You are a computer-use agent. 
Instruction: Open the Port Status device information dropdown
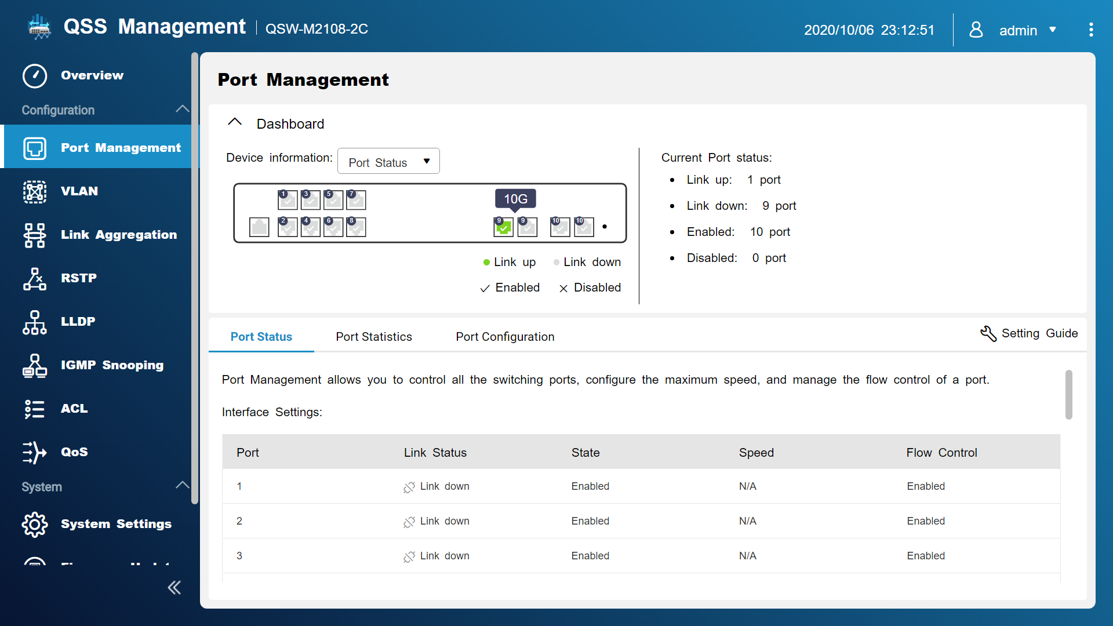pyautogui.click(x=388, y=162)
